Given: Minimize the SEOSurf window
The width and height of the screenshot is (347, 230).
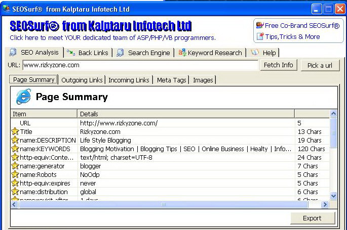Looking at the screenshot, I should 317,9.
